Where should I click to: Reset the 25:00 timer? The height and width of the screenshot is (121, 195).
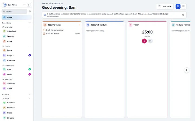(x=150, y=41)
